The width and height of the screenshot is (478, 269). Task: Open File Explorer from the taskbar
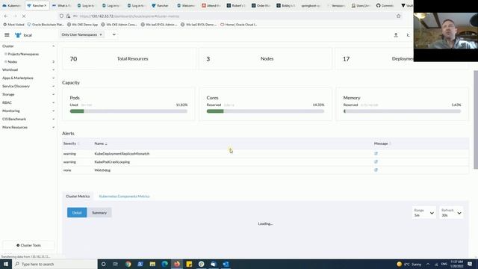(x=152, y=264)
